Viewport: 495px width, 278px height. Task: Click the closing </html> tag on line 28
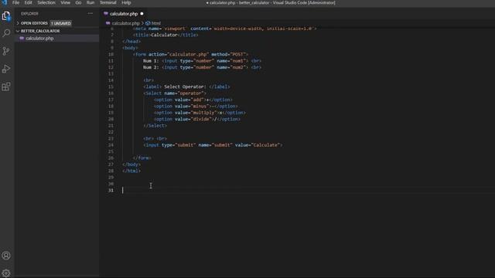click(131, 171)
